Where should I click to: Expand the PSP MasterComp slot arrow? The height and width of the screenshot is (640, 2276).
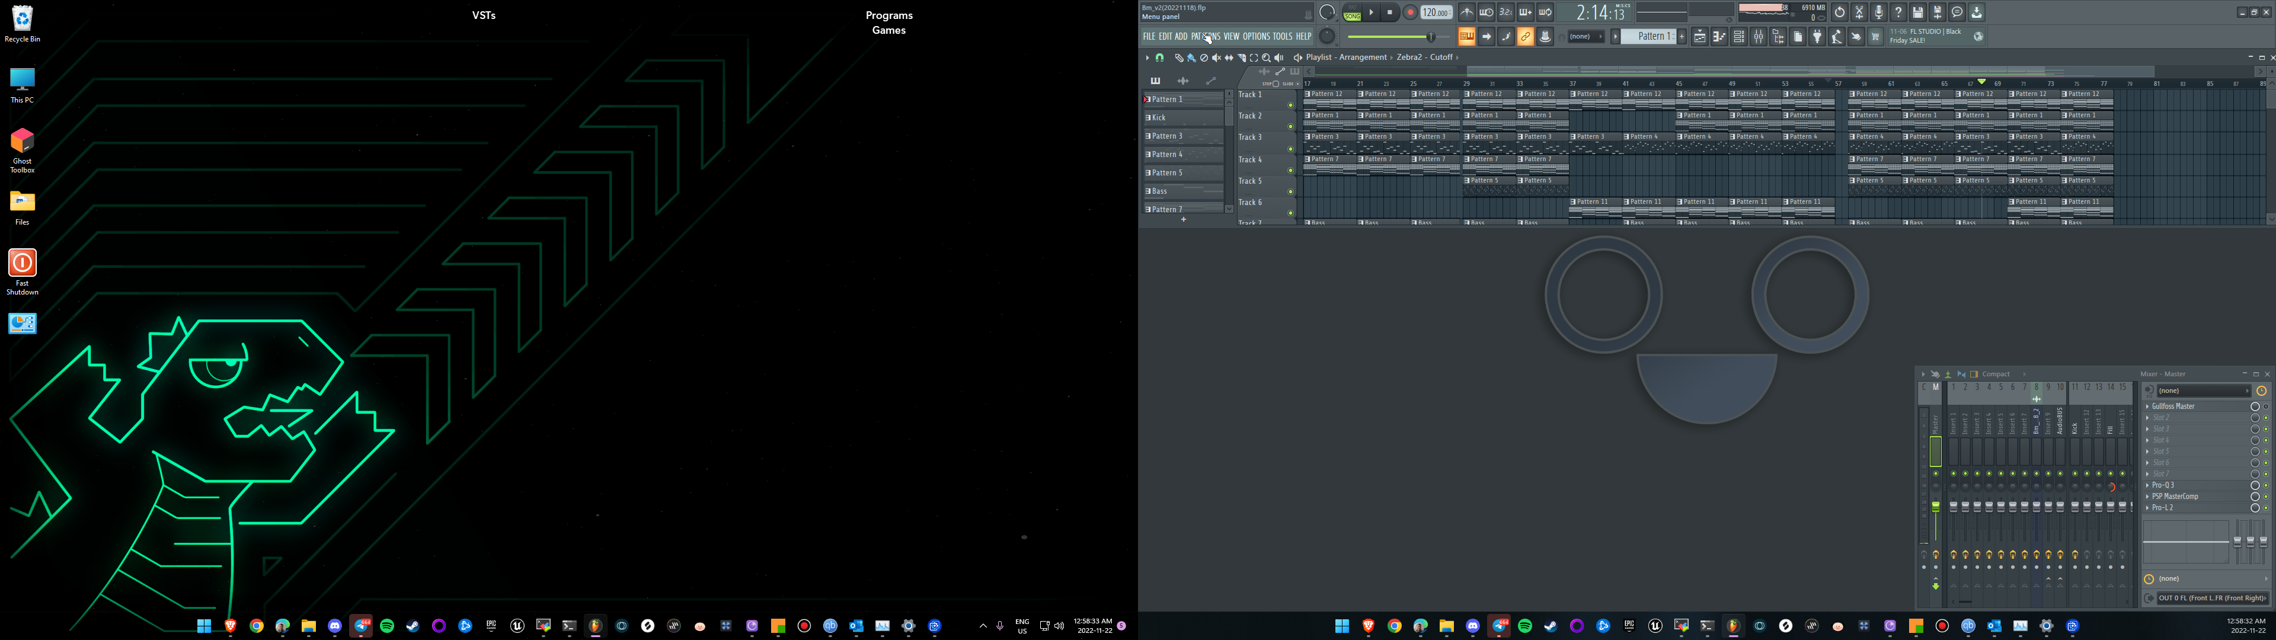point(2147,497)
